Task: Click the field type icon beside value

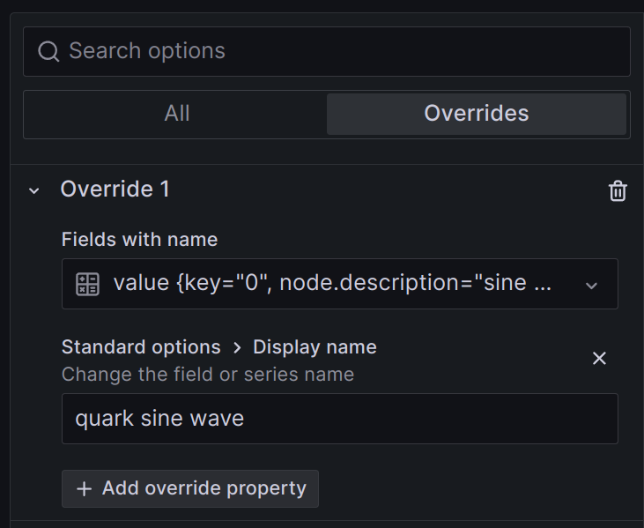Action: (87, 284)
